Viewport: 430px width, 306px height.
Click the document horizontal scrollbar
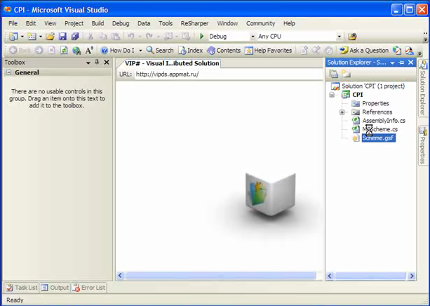220,275
